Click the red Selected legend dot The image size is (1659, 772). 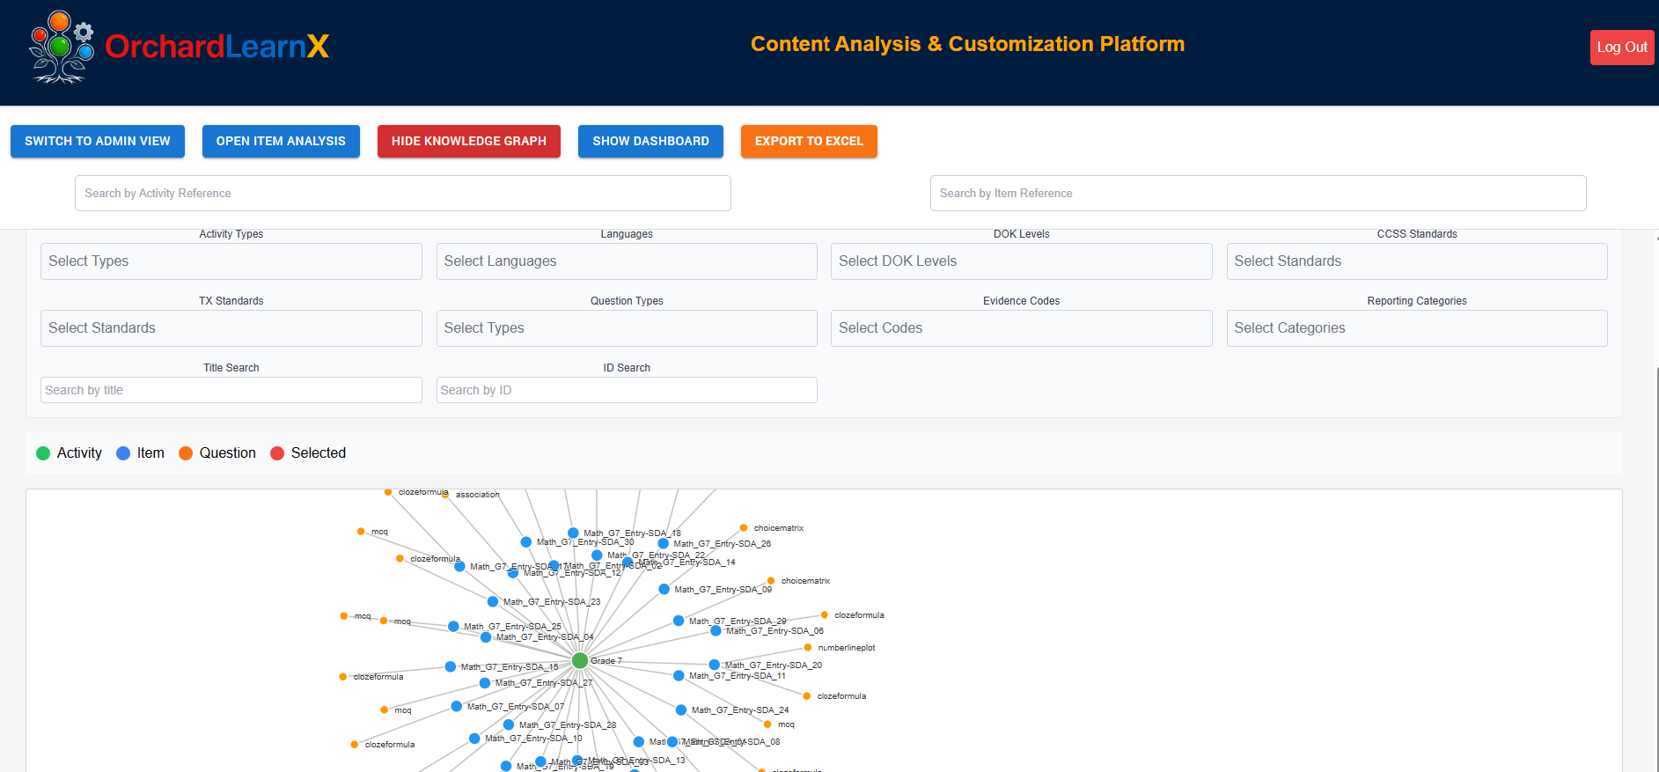pyautogui.click(x=277, y=453)
